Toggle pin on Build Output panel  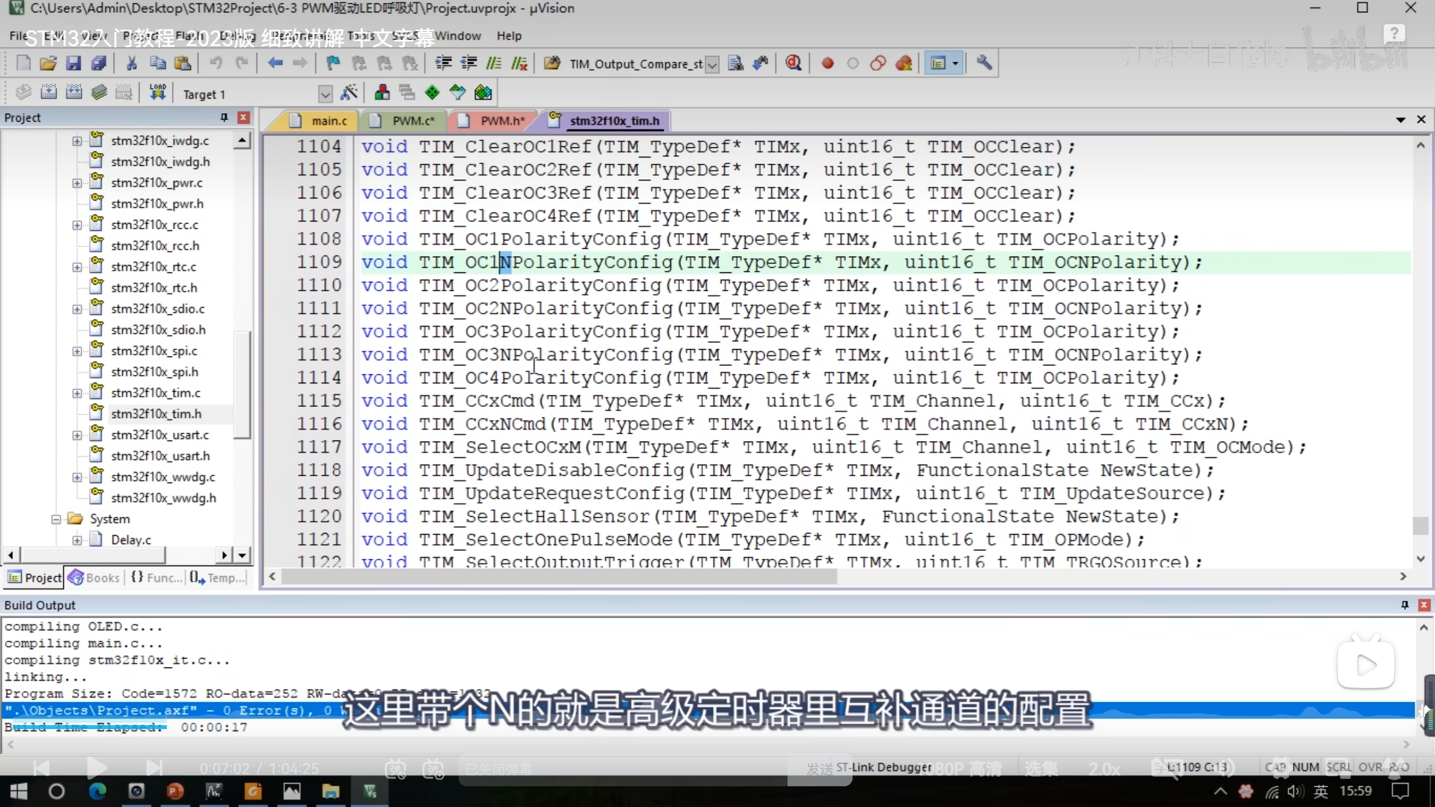[x=1405, y=605]
